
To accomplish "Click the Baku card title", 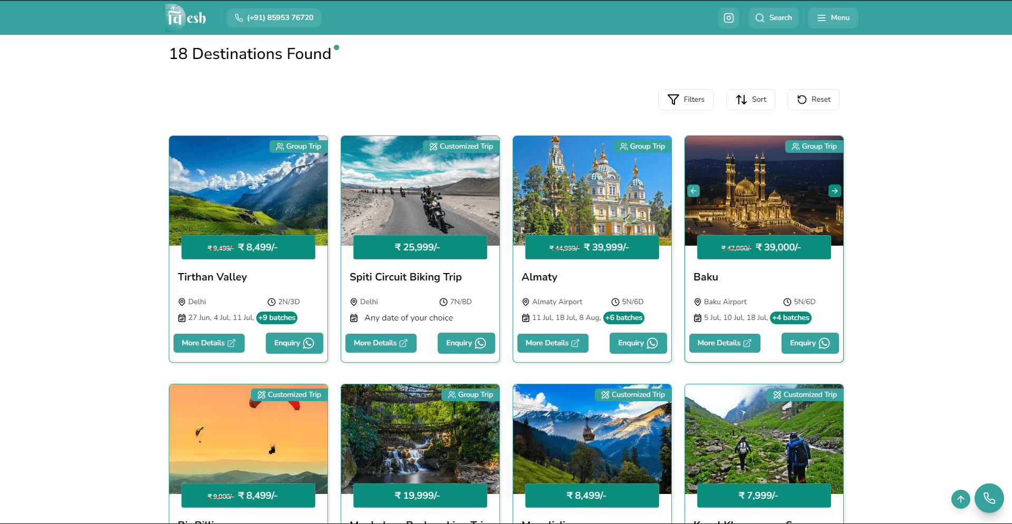I will point(706,277).
